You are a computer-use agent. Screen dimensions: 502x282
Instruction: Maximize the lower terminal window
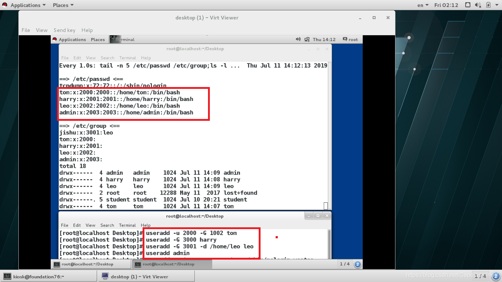coord(318,216)
